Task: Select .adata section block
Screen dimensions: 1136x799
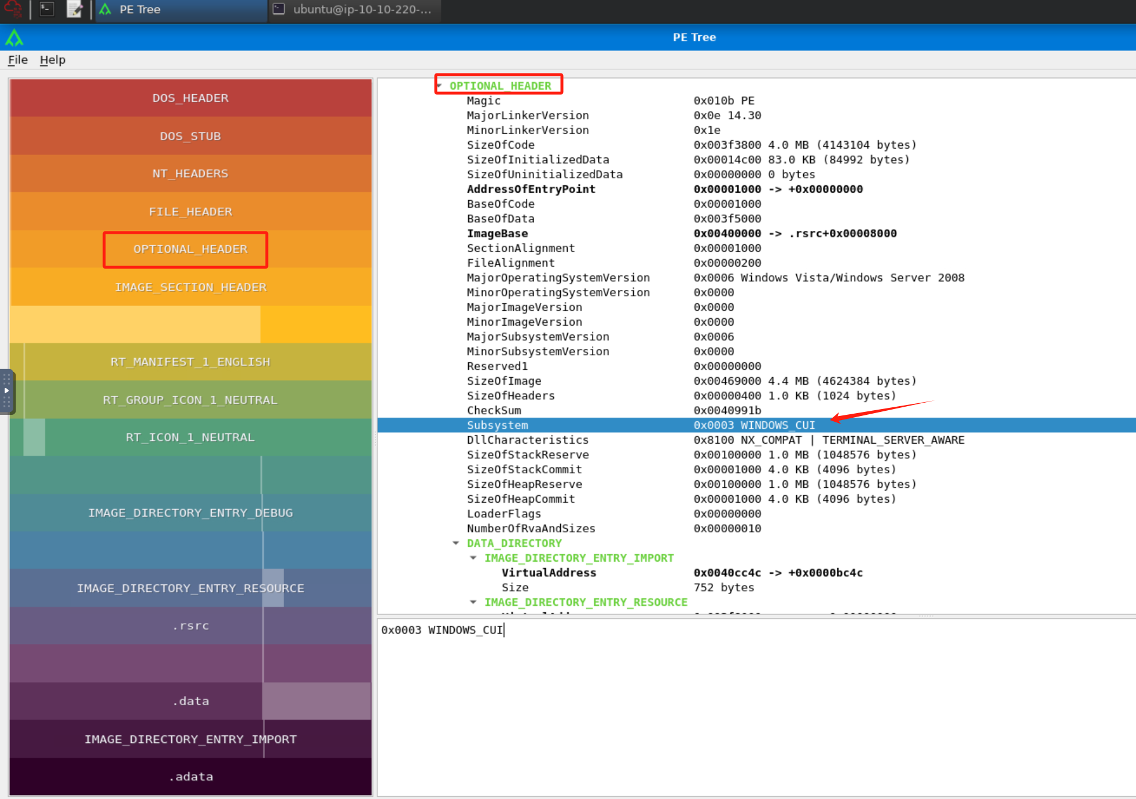Action: tap(190, 777)
